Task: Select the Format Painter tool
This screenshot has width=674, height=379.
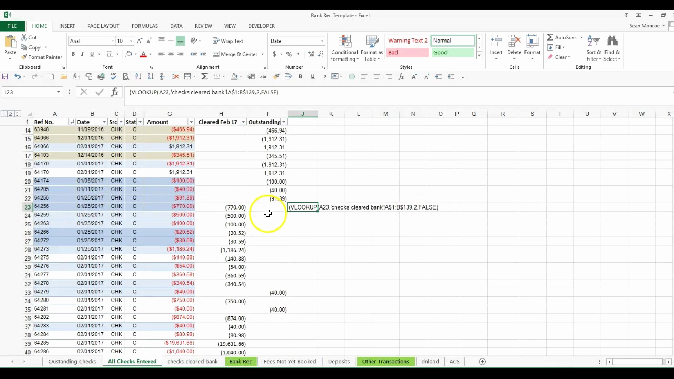Action: click(42, 57)
